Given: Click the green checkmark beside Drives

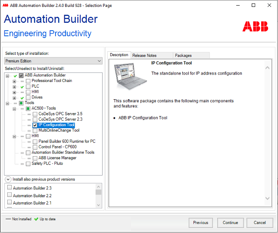Looking at the screenshot, I should tap(22, 98).
